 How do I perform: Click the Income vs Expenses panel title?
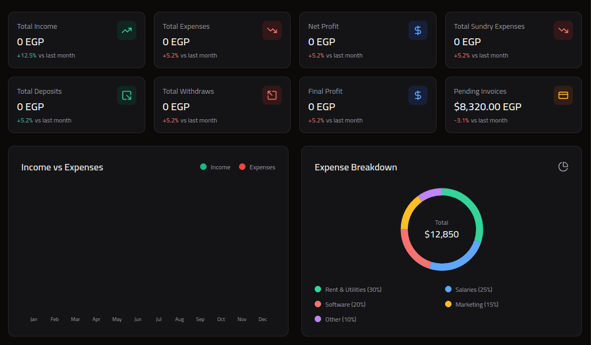click(x=62, y=167)
